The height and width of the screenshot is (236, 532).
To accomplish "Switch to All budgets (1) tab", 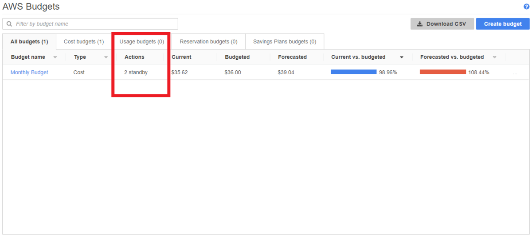I will pyautogui.click(x=29, y=42).
